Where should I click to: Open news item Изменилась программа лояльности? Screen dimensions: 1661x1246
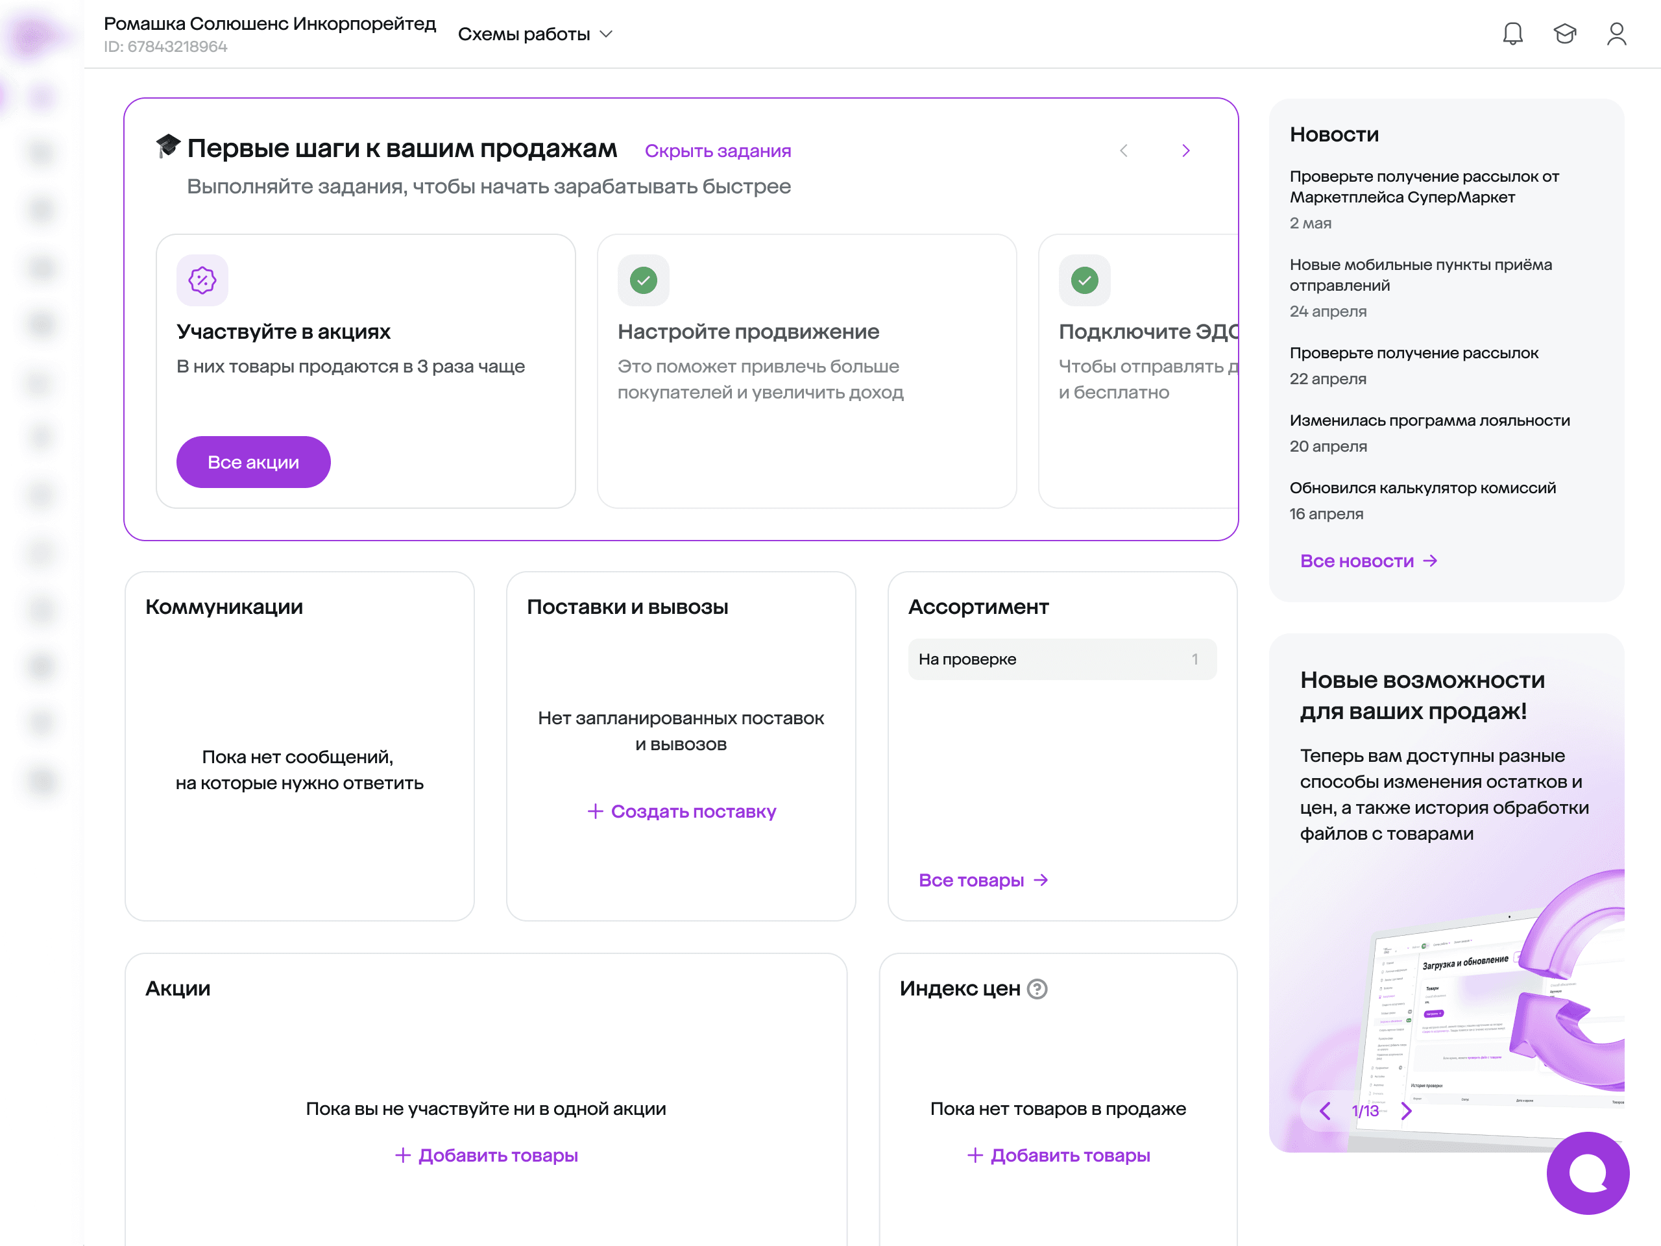1429,421
